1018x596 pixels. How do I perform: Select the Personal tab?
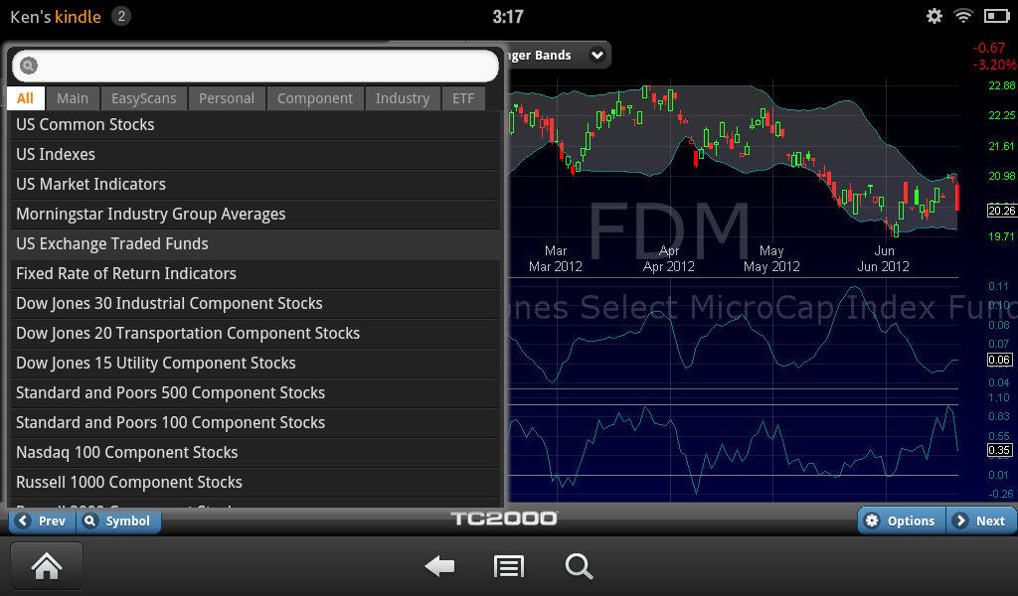227,98
